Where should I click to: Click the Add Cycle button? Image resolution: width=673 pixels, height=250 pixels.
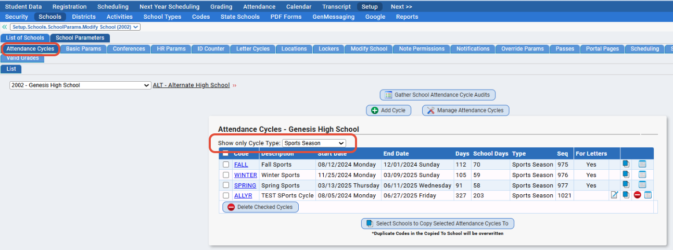388,110
